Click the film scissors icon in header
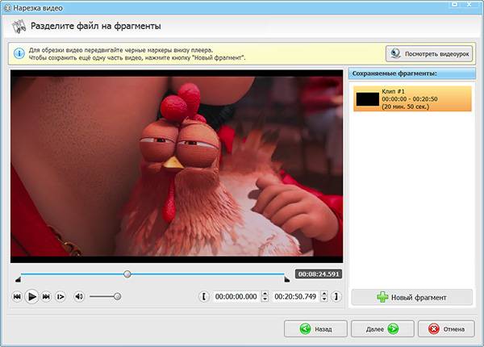Image resolution: width=484 pixels, height=347 pixels. click(x=19, y=27)
